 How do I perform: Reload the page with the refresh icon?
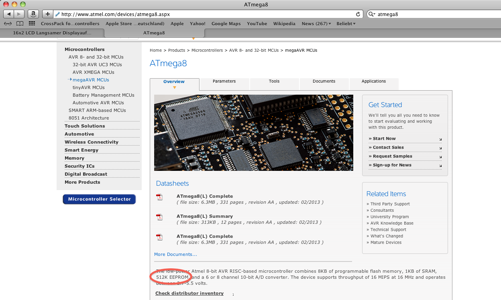[x=358, y=14]
